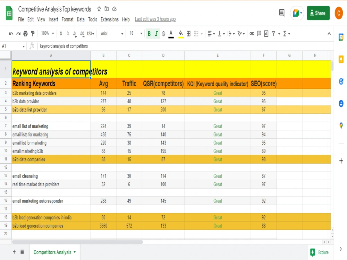The width and height of the screenshot is (347, 260).
Task: Toggle bold formatting
Action: [149, 34]
